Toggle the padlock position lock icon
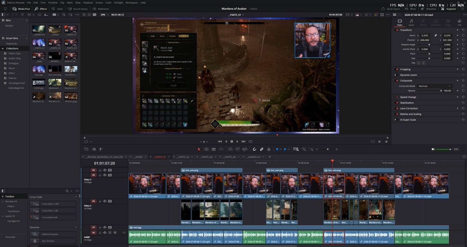Viewport: 467px width, 247px height. coord(269,149)
